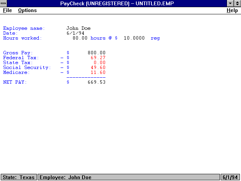Click the date value 6/1/94 in paycheck
The width and height of the screenshot is (241, 181).
pyautogui.click(x=75, y=33)
